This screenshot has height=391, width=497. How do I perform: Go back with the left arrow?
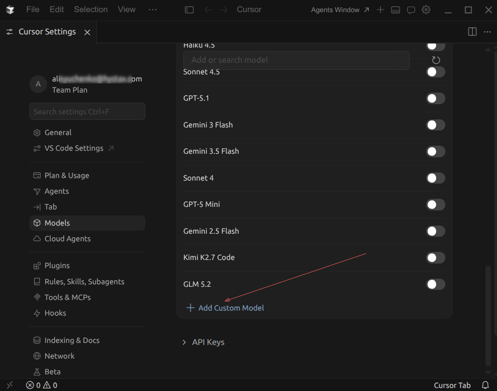pyautogui.click(x=208, y=10)
